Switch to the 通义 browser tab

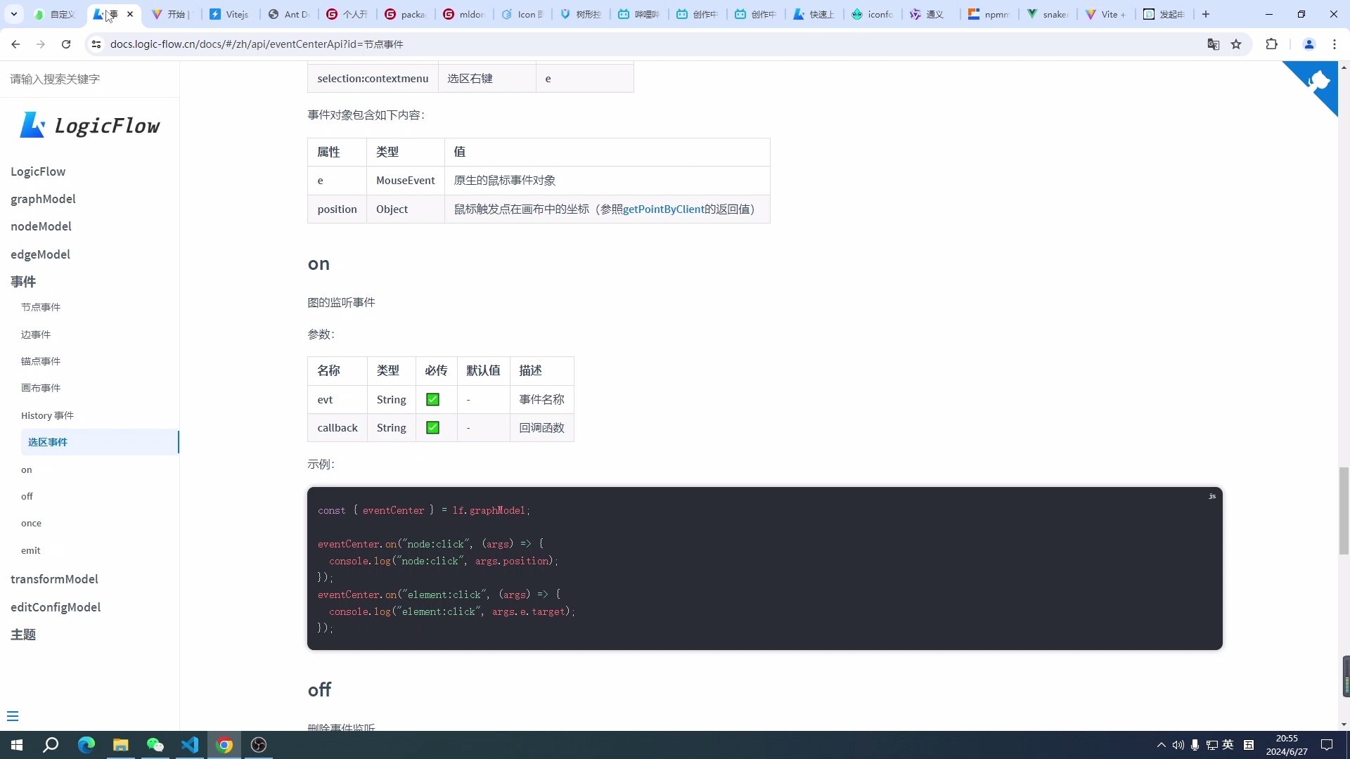pos(930,14)
